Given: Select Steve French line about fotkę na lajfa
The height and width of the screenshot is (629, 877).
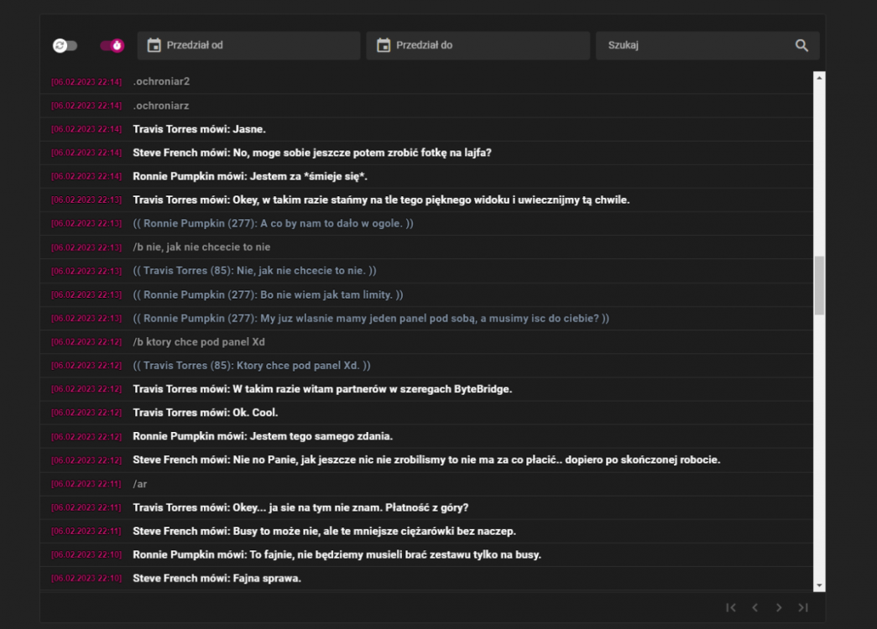Looking at the screenshot, I should click(426, 153).
